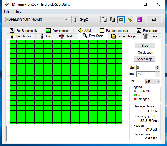This screenshot has width=167, height=146.
Task: Open the Help menu
Action: (x=18, y=11)
